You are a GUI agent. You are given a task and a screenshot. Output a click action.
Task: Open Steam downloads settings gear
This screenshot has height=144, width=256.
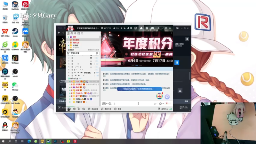[x=187, y=39]
